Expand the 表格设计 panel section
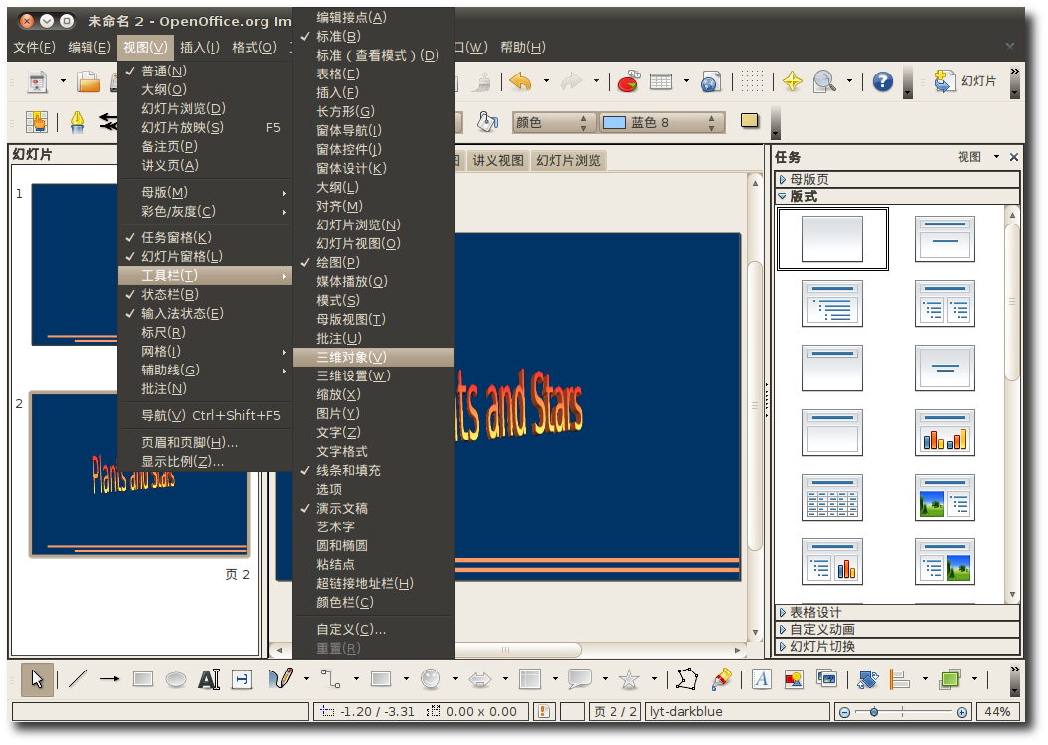The width and height of the screenshot is (1048, 745). click(815, 612)
